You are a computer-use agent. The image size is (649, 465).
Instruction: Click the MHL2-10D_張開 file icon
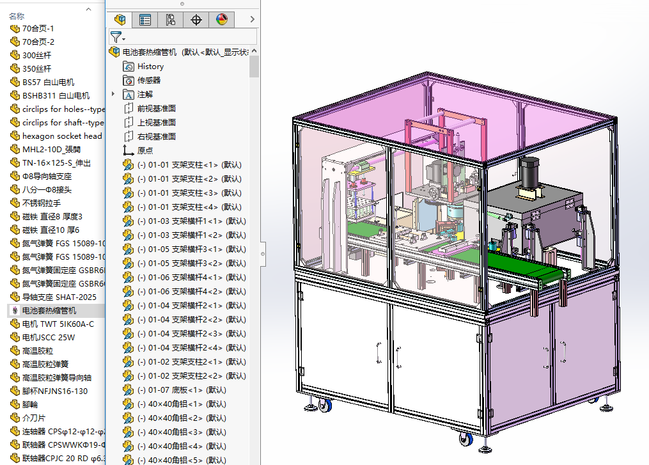(x=15, y=149)
